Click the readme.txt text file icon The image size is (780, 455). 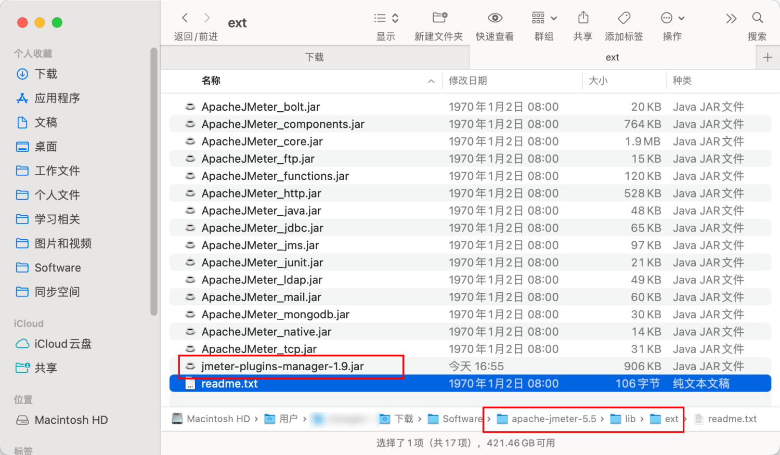click(190, 384)
